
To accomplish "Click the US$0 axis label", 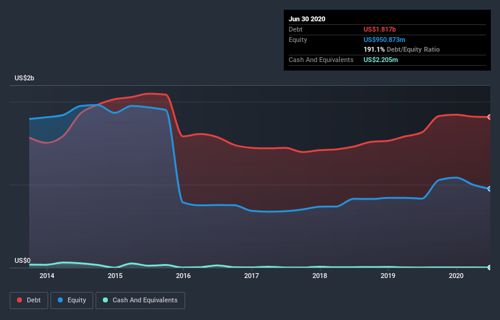I will click(x=23, y=260).
